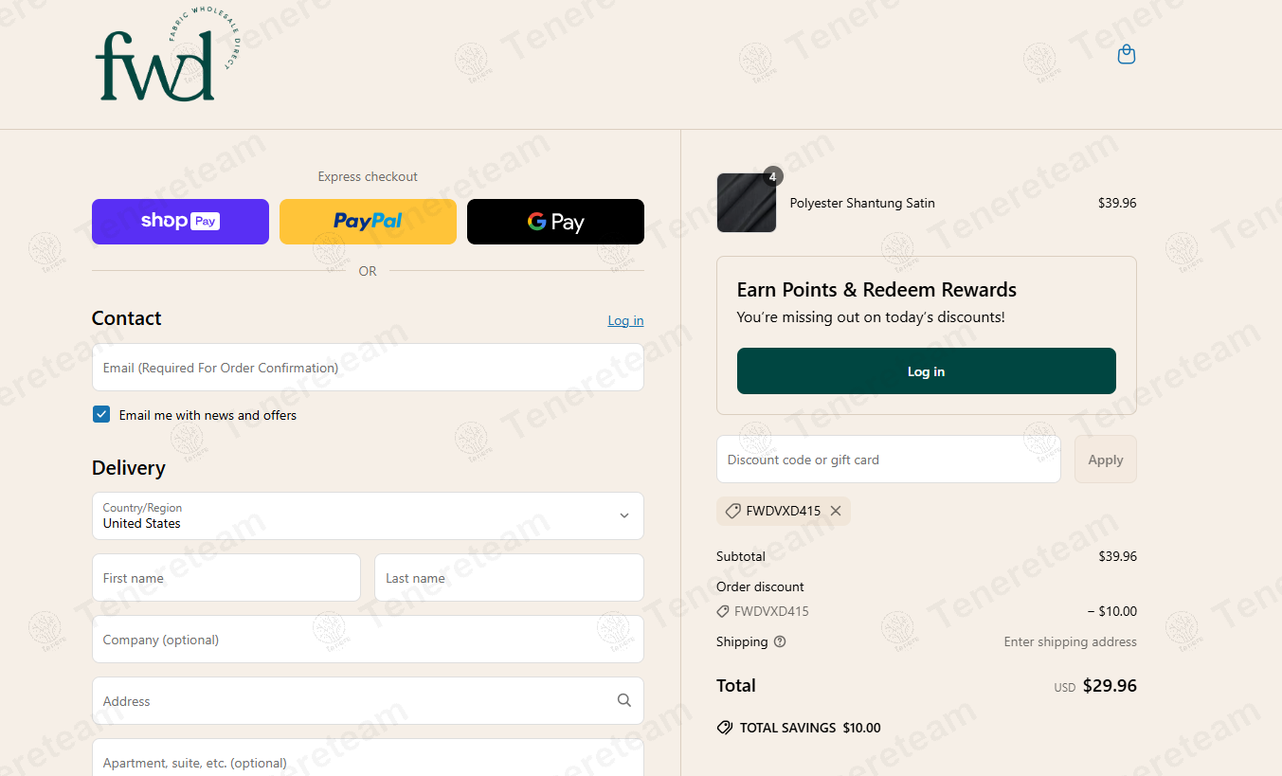Image resolution: width=1282 pixels, height=776 pixels.
Task: Click the Apply discount button
Action: (1105, 460)
